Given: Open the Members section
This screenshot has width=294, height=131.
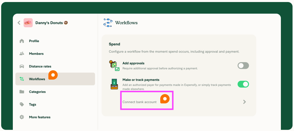Looking at the screenshot, I should (x=55, y=54).
